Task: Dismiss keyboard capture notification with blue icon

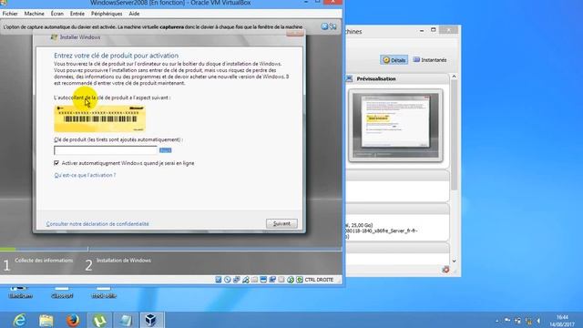Action: tap(324, 26)
